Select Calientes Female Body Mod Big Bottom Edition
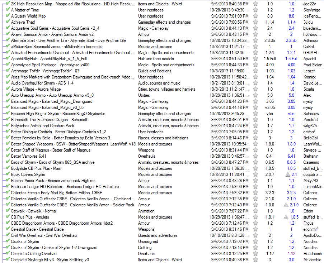 pos(162,193)
